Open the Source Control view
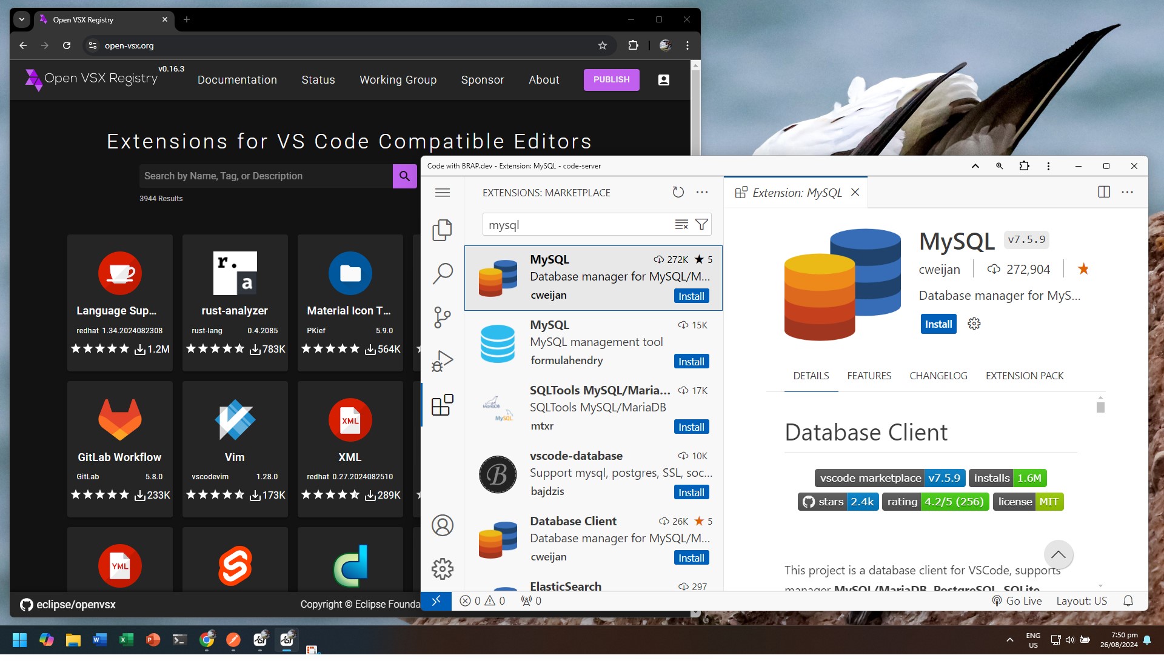 pos(443,317)
